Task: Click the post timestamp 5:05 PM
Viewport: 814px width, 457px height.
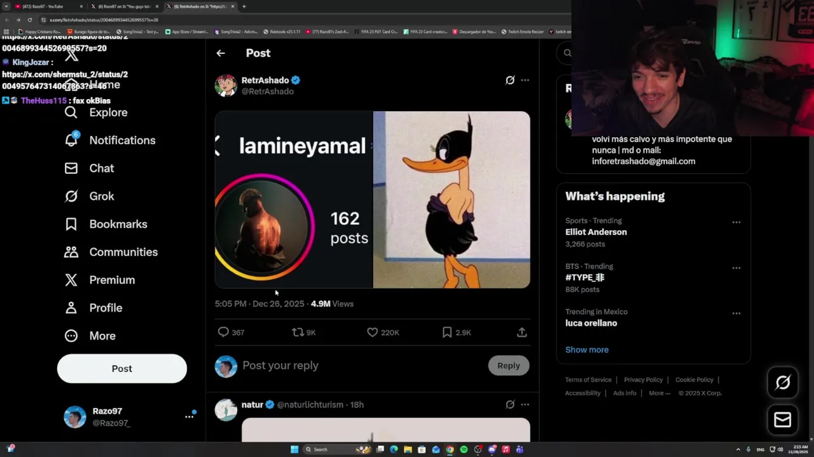Action: click(x=259, y=304)
